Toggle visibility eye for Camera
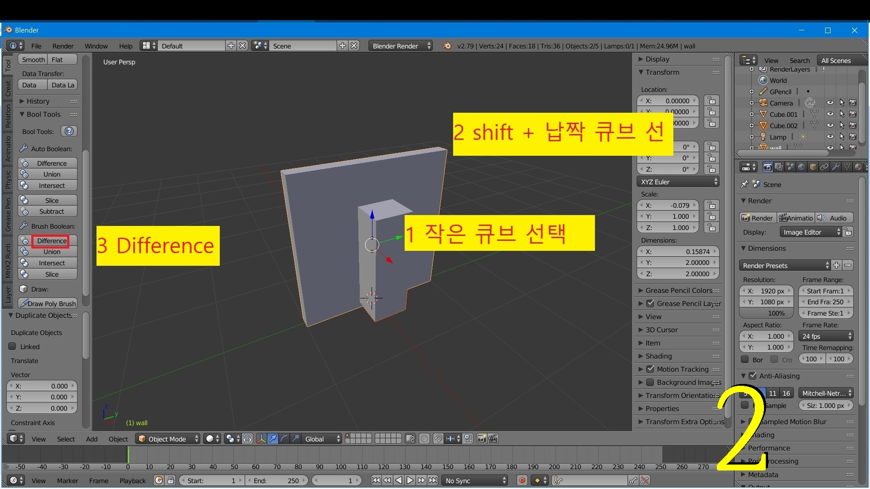Image resolution: width=870 pixels, height=489 pixels. point(830,103)
